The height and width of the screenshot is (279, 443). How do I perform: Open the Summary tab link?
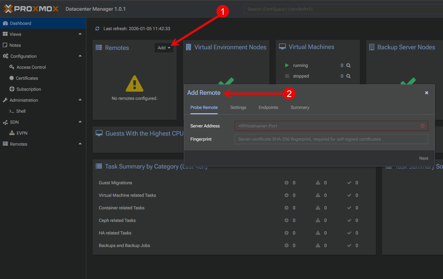pos(300,107)
